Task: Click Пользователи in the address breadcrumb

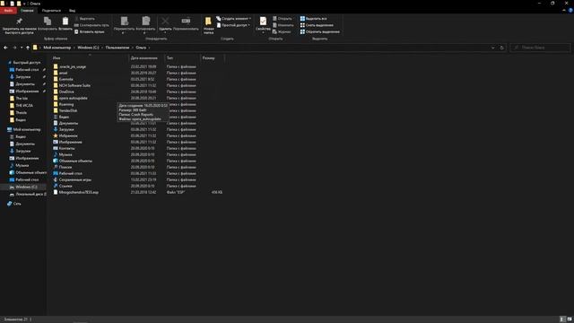Action: pyautogui.click(x=117, y=48)
